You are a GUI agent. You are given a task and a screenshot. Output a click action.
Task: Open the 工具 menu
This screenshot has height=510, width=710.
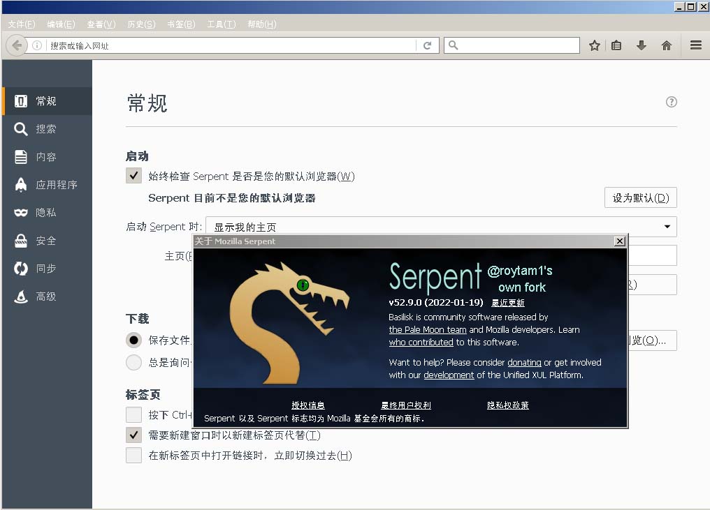click(x=221, y=24)
